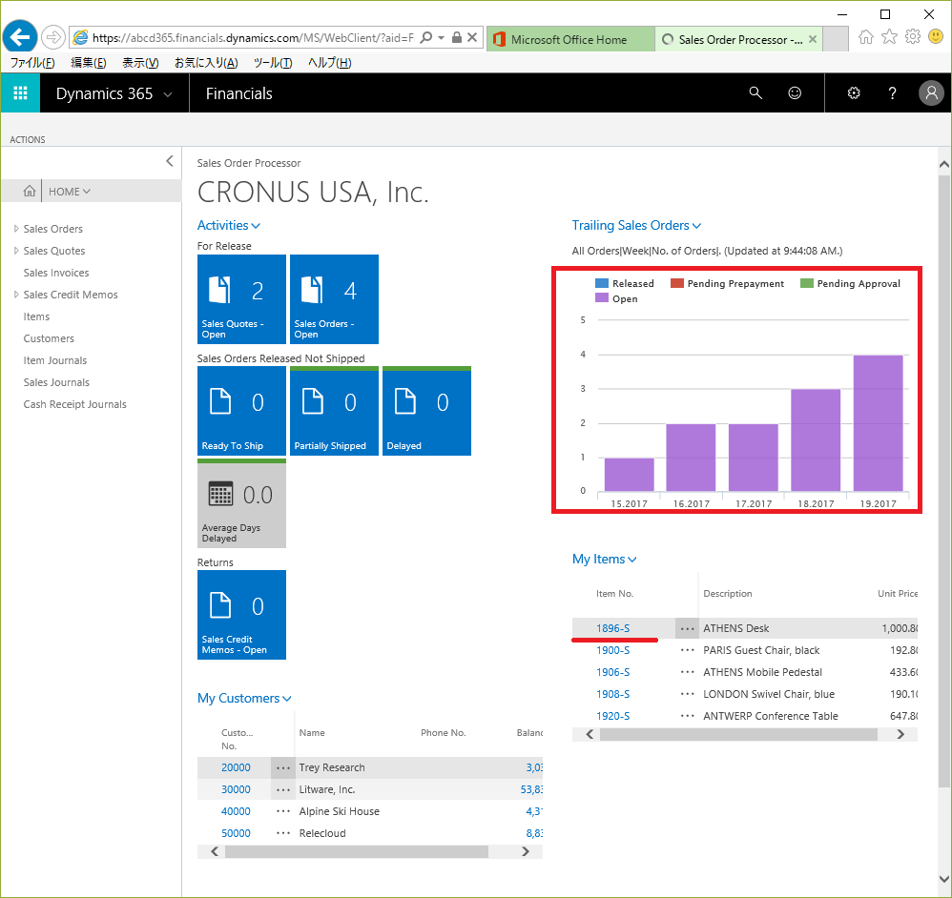Click the Home house icon in sidebar
The width and height of the screenshot is (952, 898).
tap(30, 191)
